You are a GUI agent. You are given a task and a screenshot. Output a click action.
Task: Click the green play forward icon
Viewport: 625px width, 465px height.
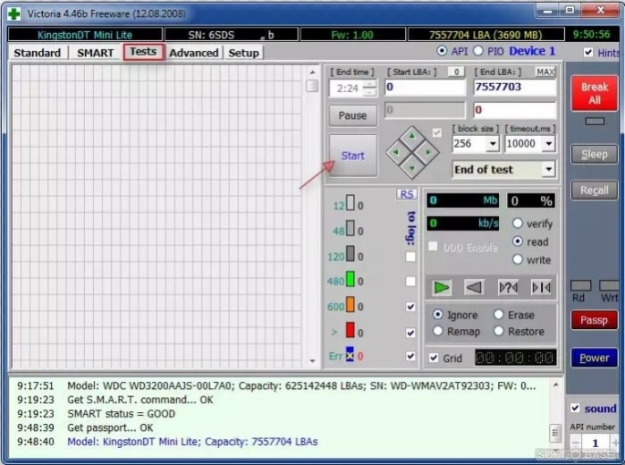point(441,287)
